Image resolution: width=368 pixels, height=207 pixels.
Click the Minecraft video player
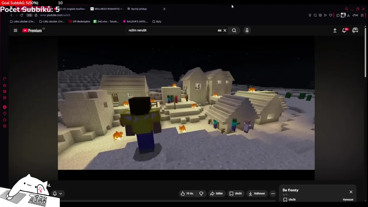tap(186, 103)
